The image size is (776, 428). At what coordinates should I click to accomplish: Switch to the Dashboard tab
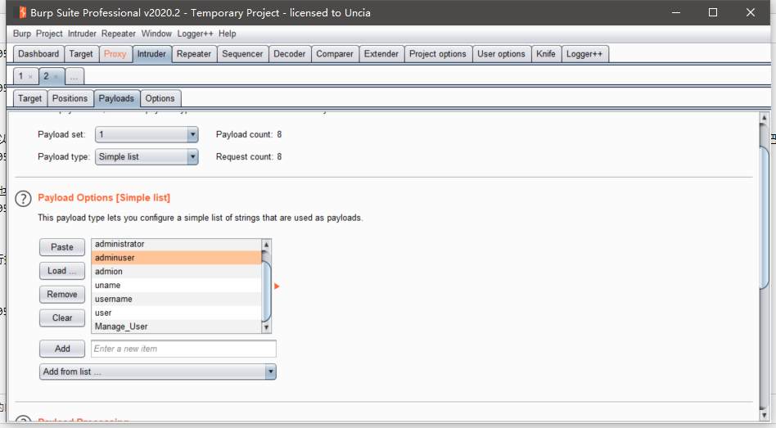[38, 54]
